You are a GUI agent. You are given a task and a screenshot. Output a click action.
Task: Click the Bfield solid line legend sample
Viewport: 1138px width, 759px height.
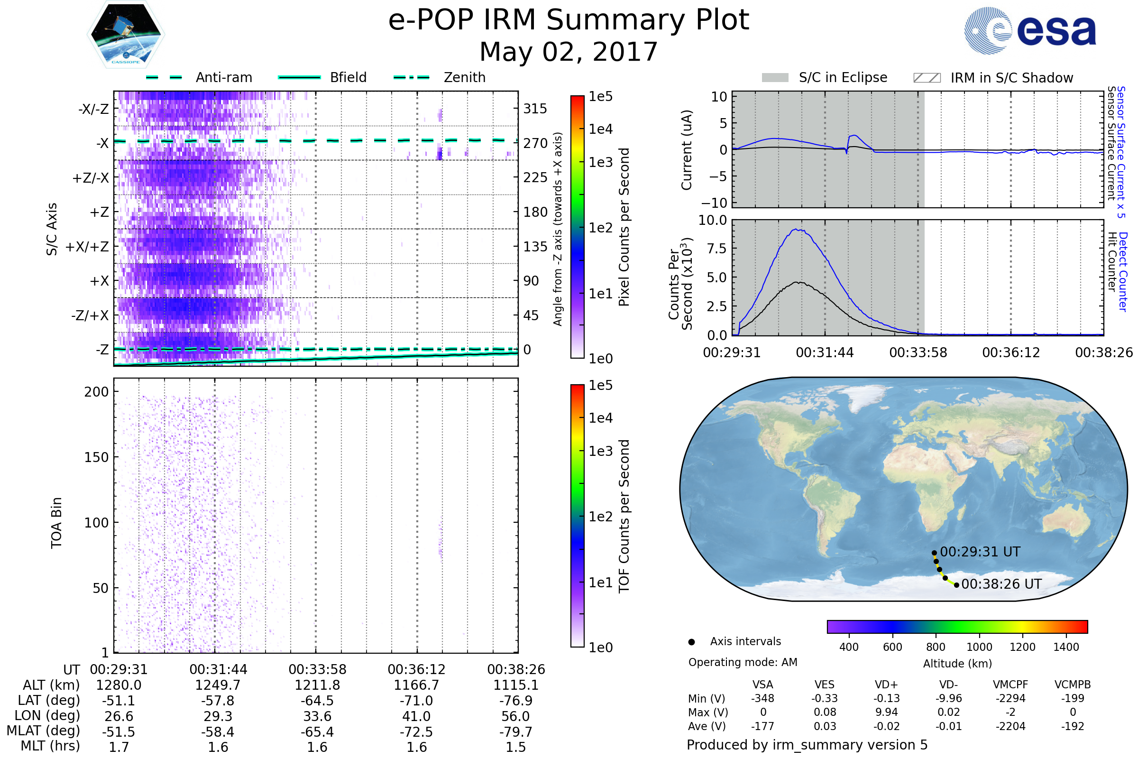click(299, 77)
